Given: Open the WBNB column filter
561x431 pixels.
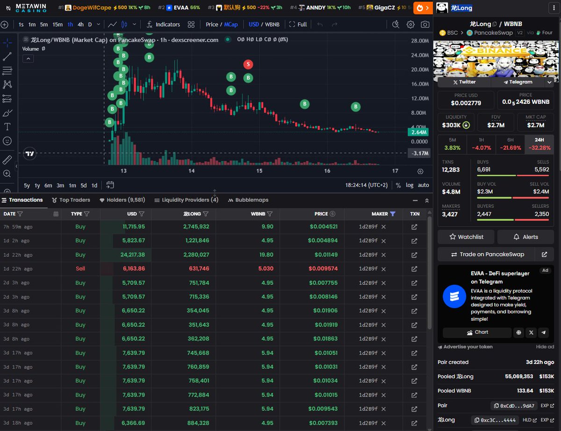Looking at the screenshot, I should click(x=270, y=214).
